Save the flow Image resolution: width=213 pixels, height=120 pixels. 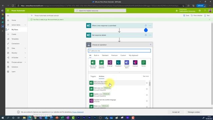pos(186,16)
